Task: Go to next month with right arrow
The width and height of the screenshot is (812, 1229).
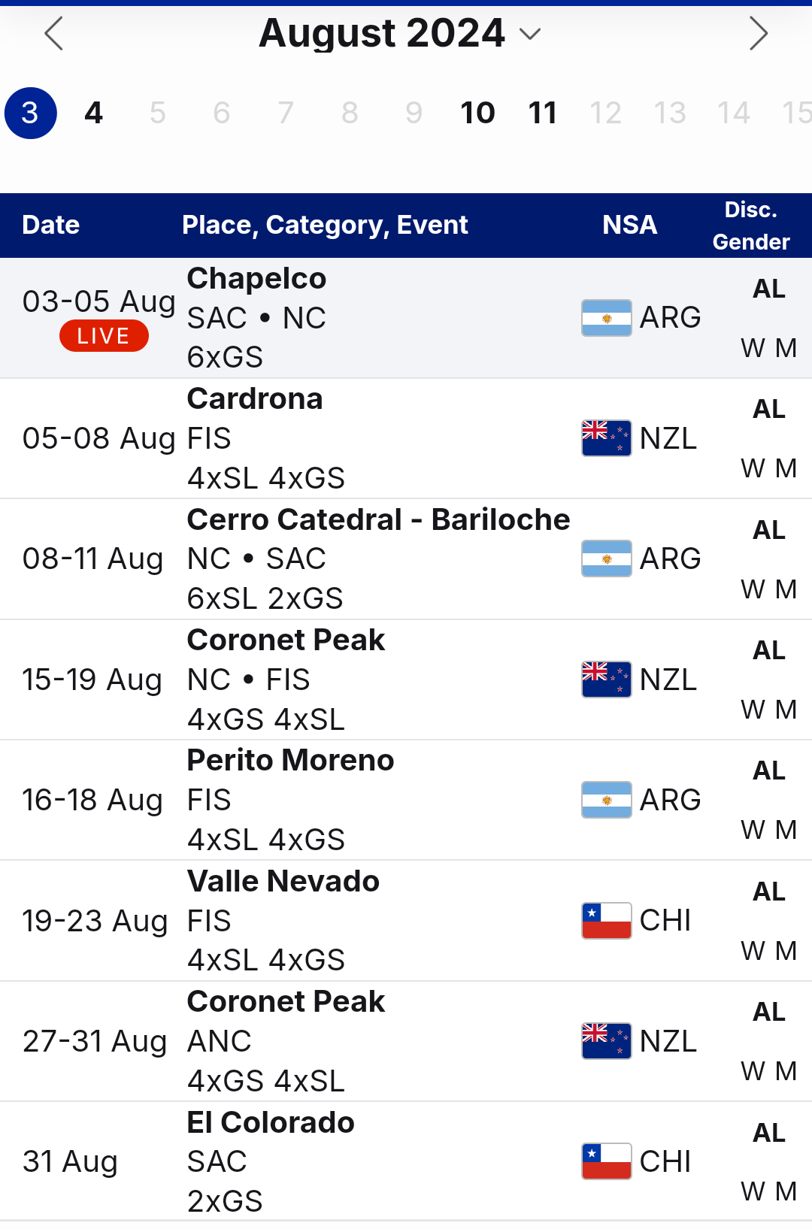Action: coord(758,34)
